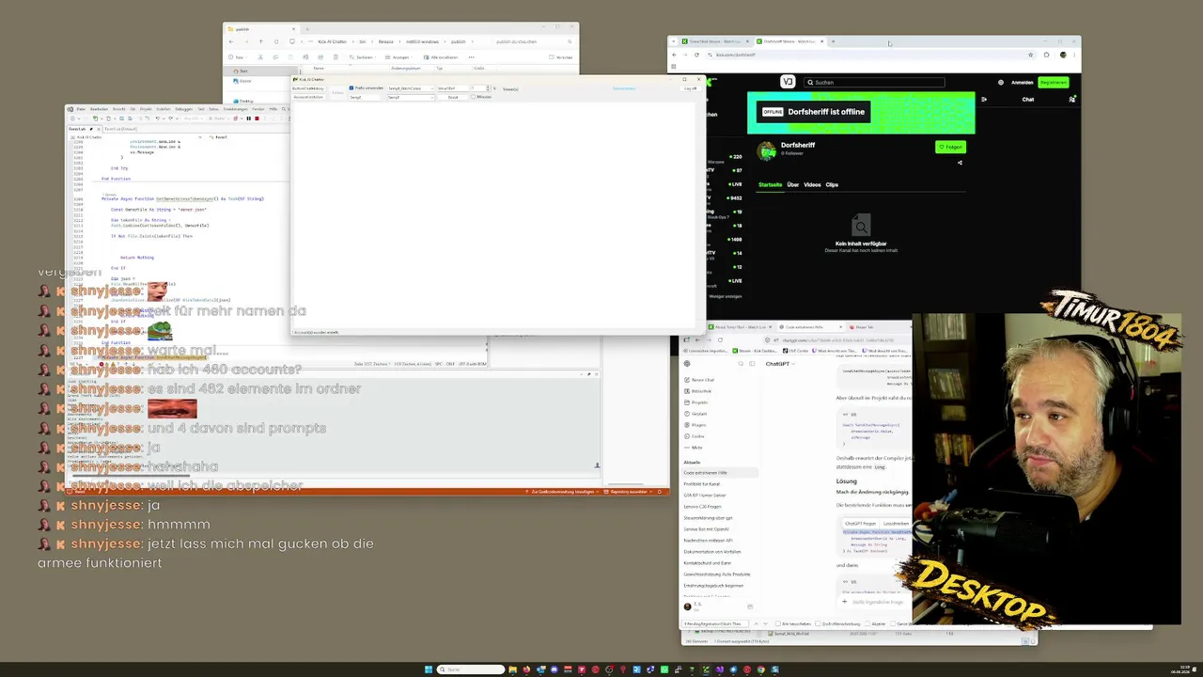Click the Share icon in Explorer toolbar
The height and width of the screenshot is (677, 1203).
[x=320, y=57]
